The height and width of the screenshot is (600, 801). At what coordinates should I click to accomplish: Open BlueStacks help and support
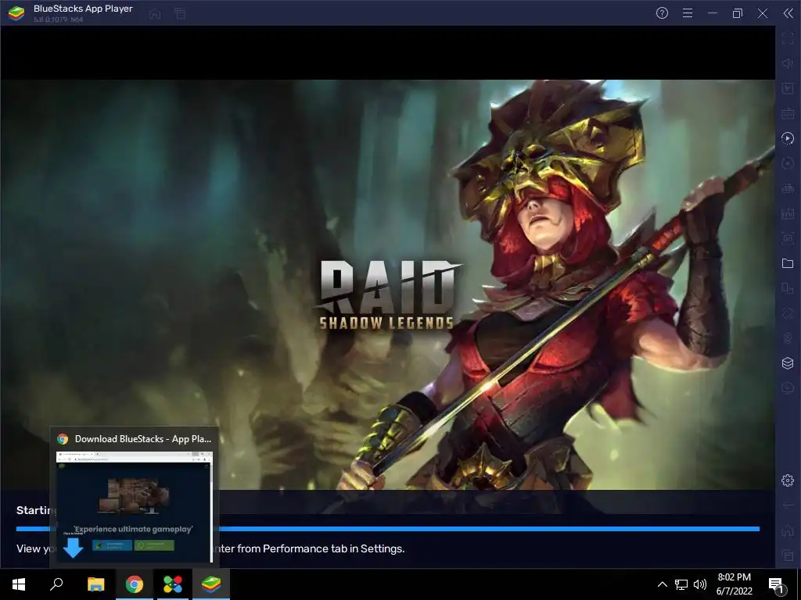click(662, 13)
